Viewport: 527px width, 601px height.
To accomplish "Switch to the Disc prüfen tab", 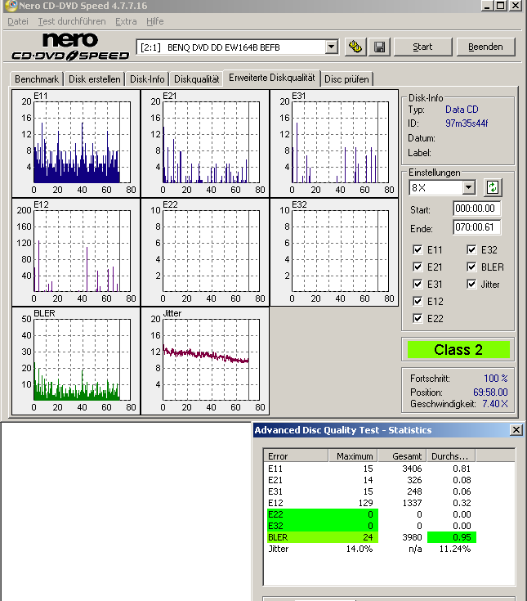I will [347, 79].
